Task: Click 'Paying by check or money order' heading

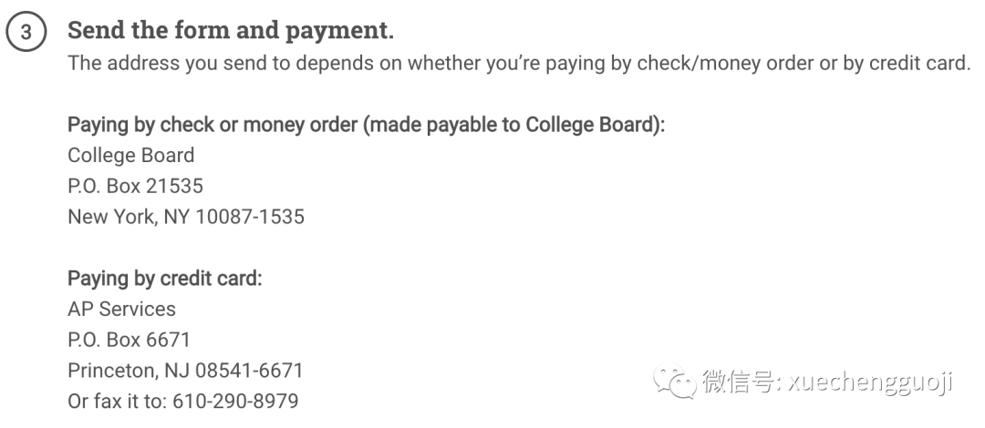Action: (367, 124)
